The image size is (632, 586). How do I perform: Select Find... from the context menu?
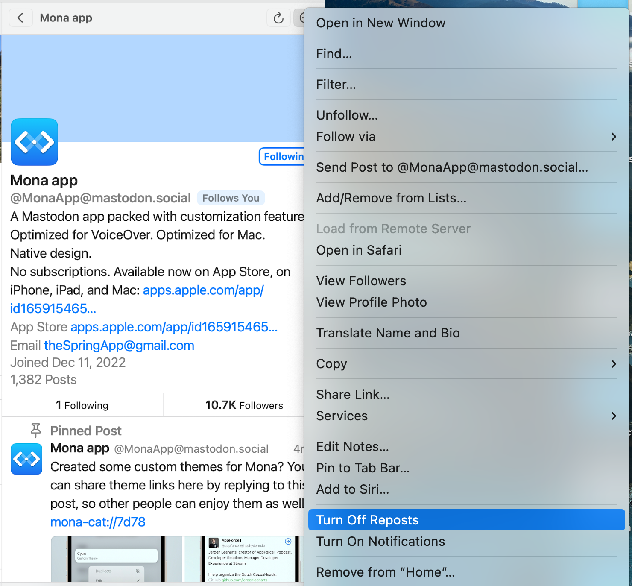467,54
